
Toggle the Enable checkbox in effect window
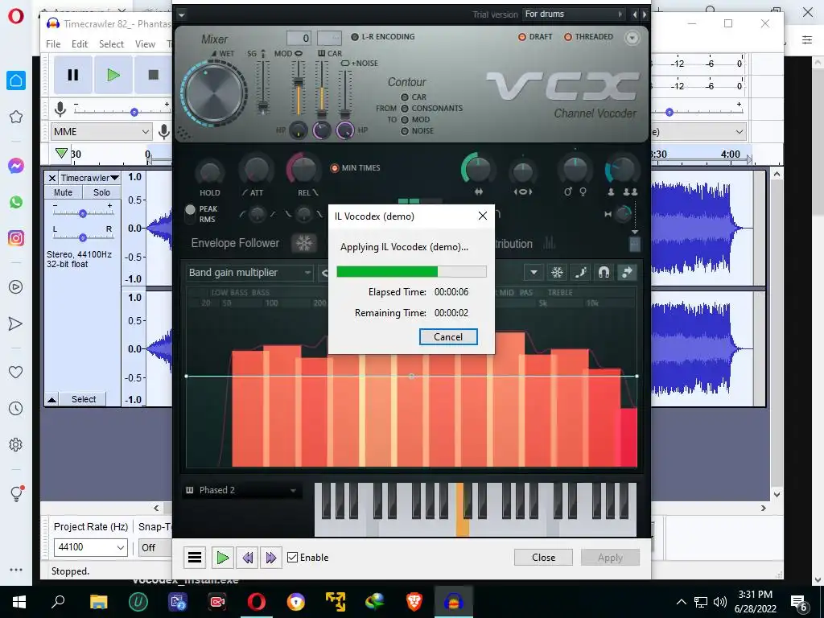[x=293, y=557]
